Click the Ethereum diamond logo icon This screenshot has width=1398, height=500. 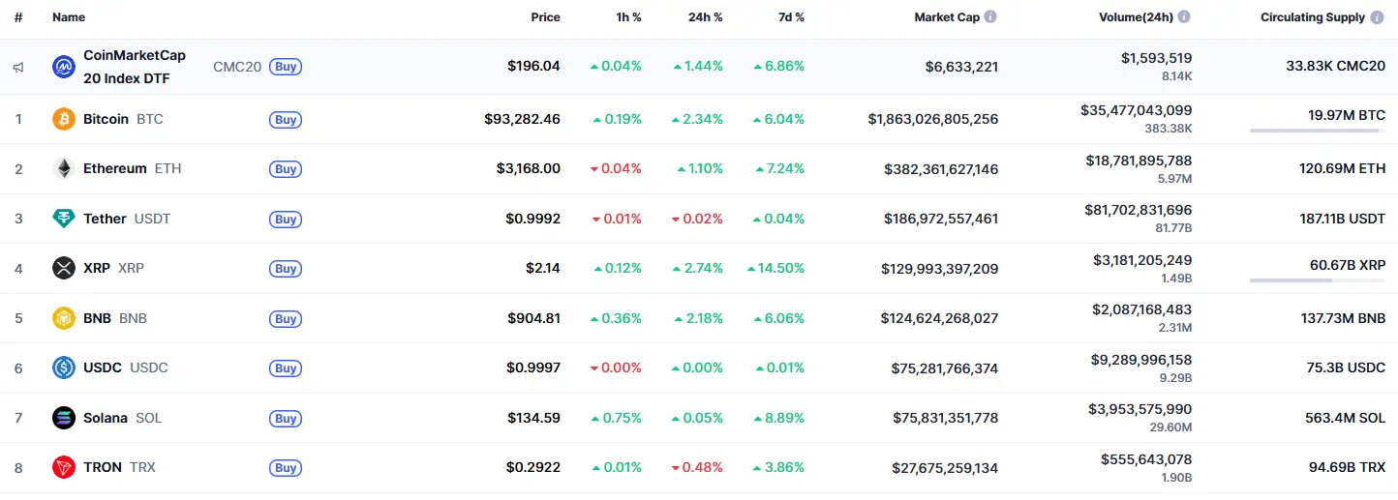point(63,169)
